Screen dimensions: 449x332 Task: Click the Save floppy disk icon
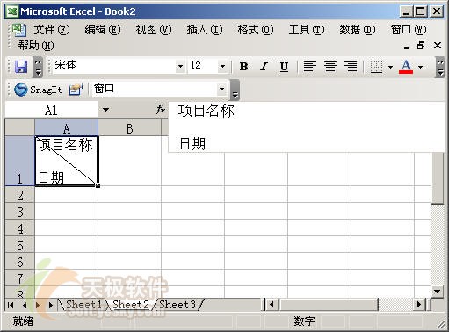pos(21,67)
